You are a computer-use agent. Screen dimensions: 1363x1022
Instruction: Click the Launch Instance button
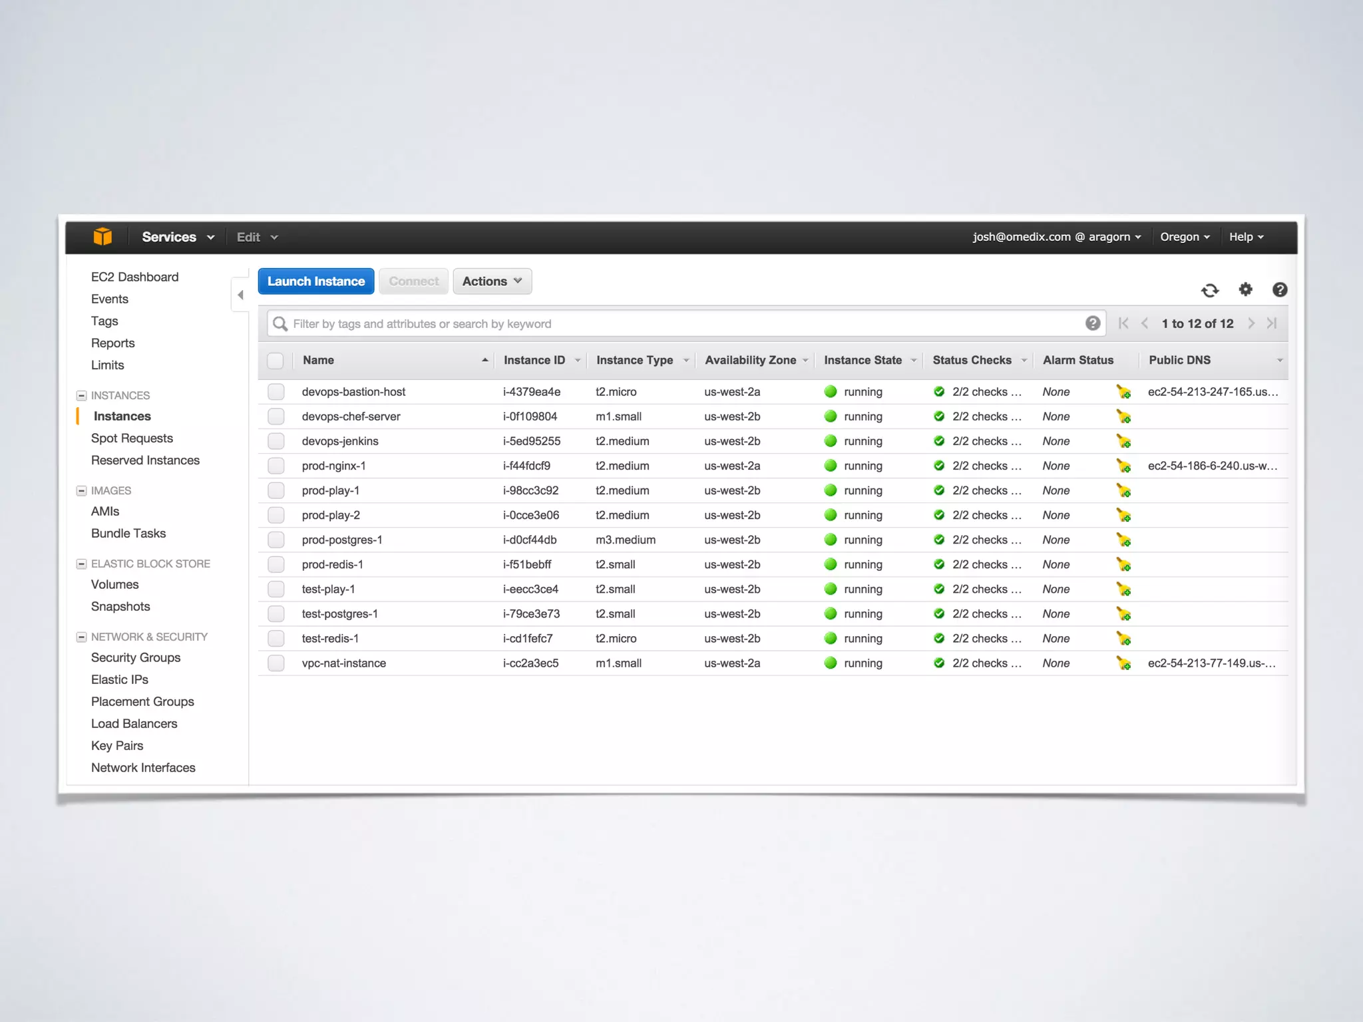316,281
